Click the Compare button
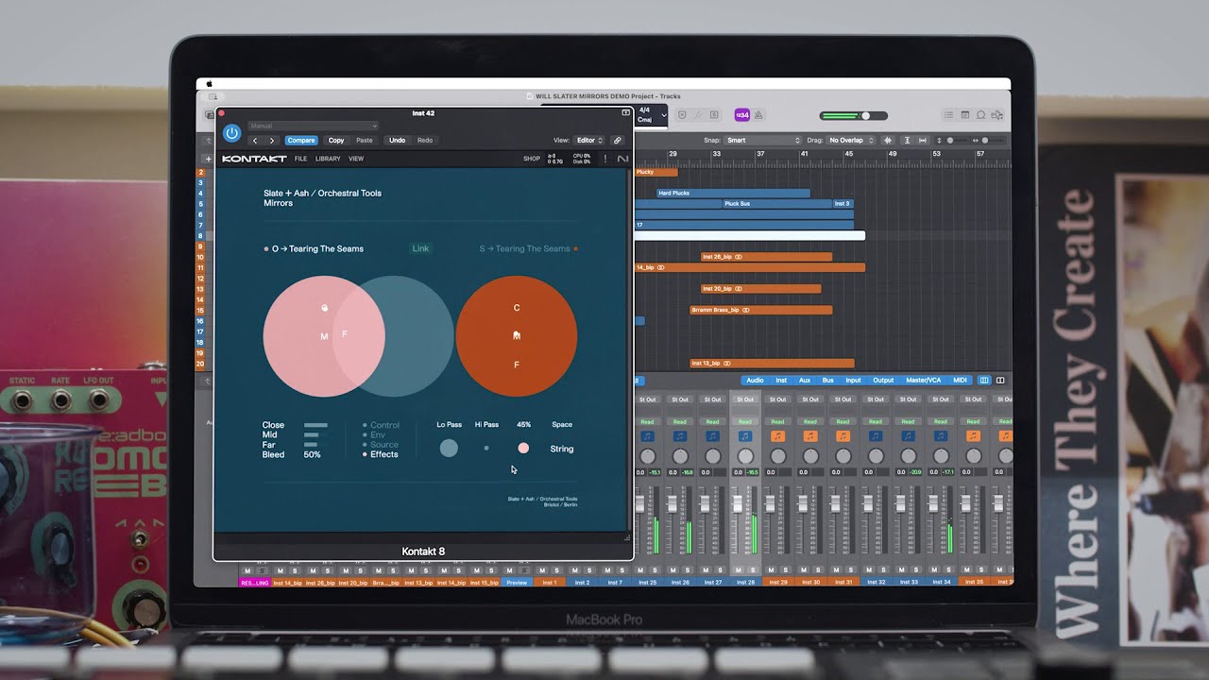 click(x=301, y=141)
